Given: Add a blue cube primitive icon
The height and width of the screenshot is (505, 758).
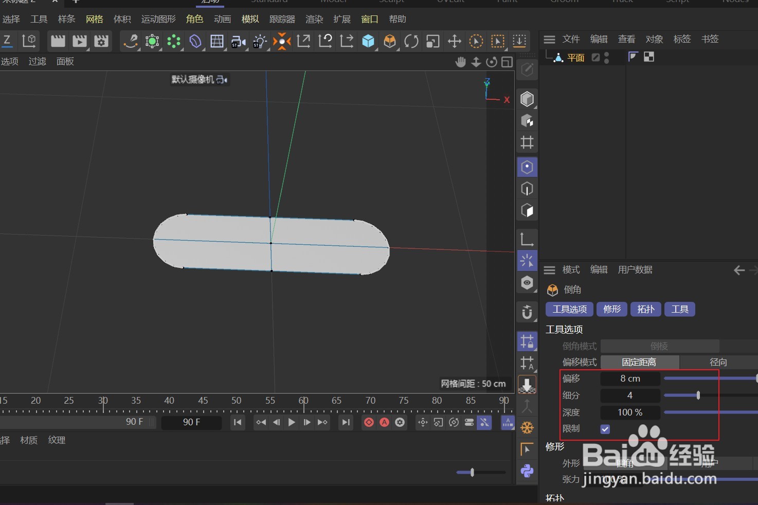Looking at the screenshot, I should click(x=368, y=41).
